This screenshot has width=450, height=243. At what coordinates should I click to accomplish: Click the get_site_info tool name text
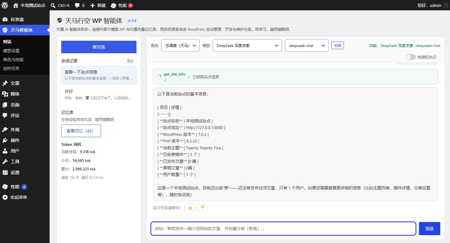click(174, 74)
